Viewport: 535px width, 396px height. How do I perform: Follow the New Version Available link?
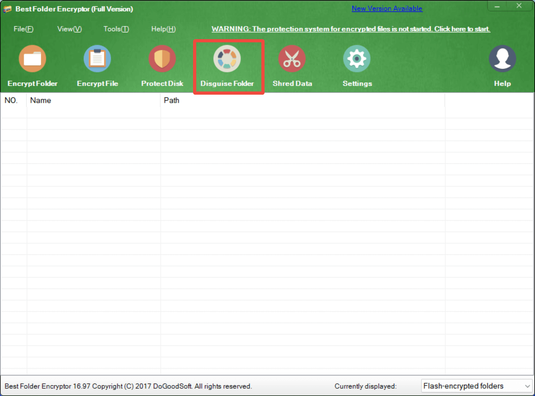tap(387, 9)
